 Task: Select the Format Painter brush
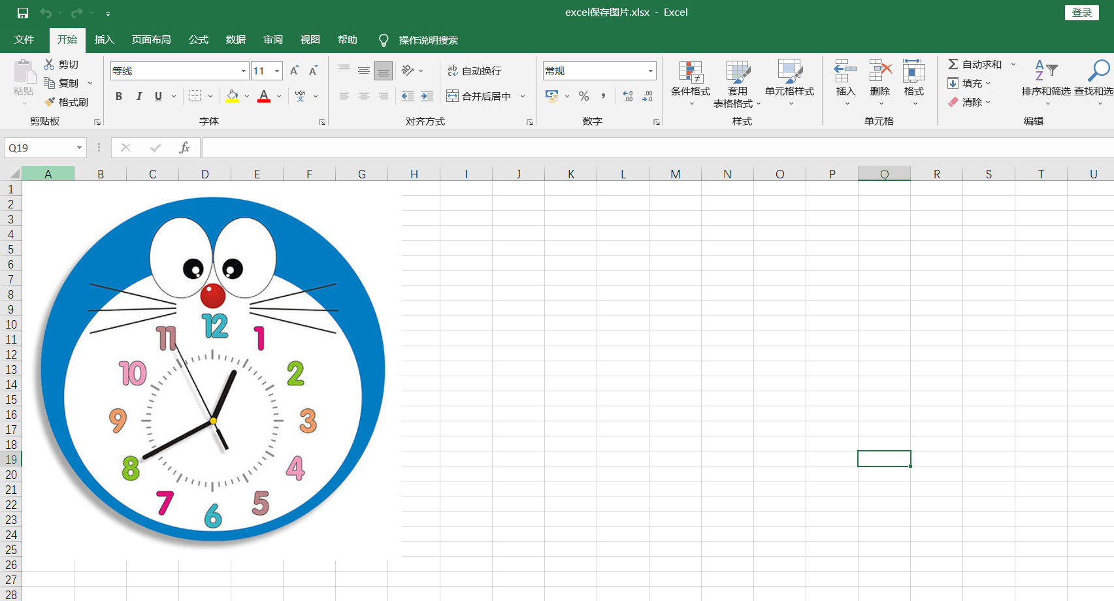point(49,102)
